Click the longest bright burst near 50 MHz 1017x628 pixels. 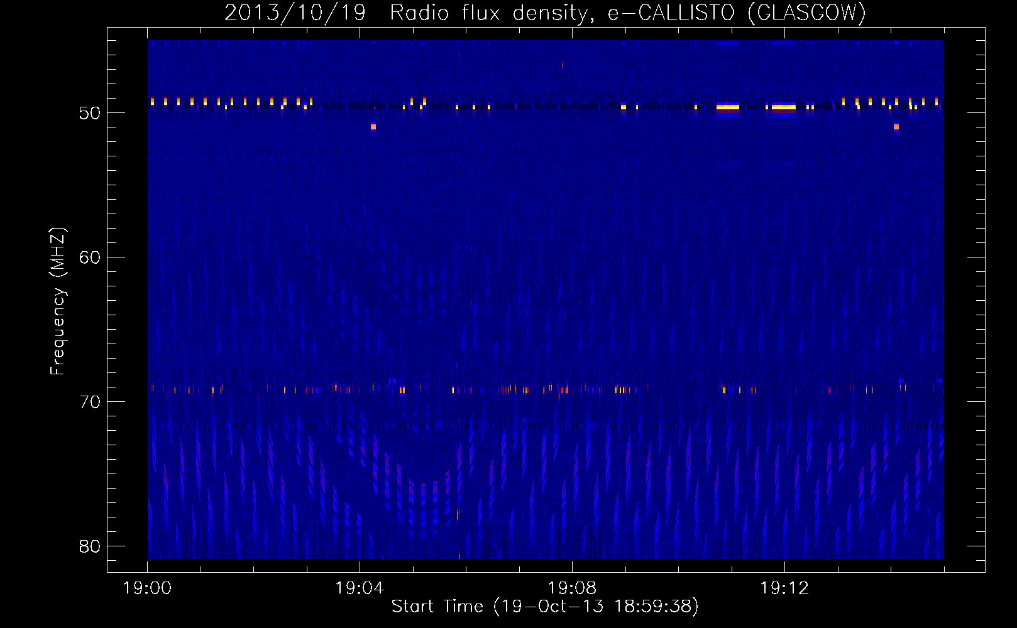click(784, 107)
